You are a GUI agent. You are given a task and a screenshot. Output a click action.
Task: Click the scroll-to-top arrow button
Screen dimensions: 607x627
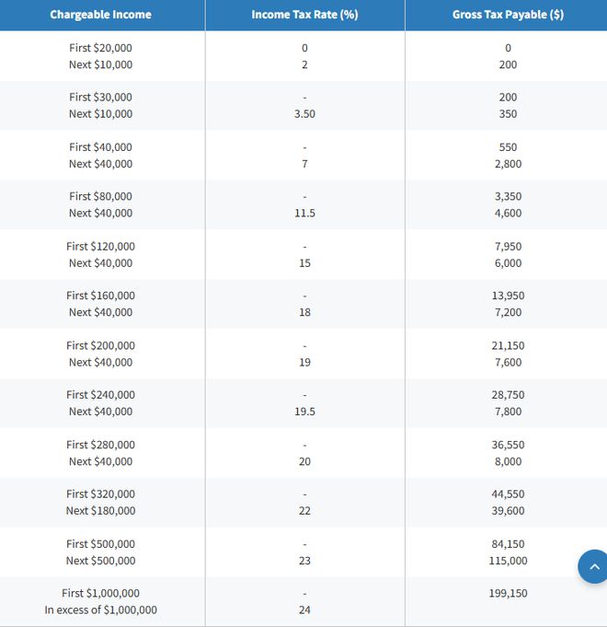592,566
